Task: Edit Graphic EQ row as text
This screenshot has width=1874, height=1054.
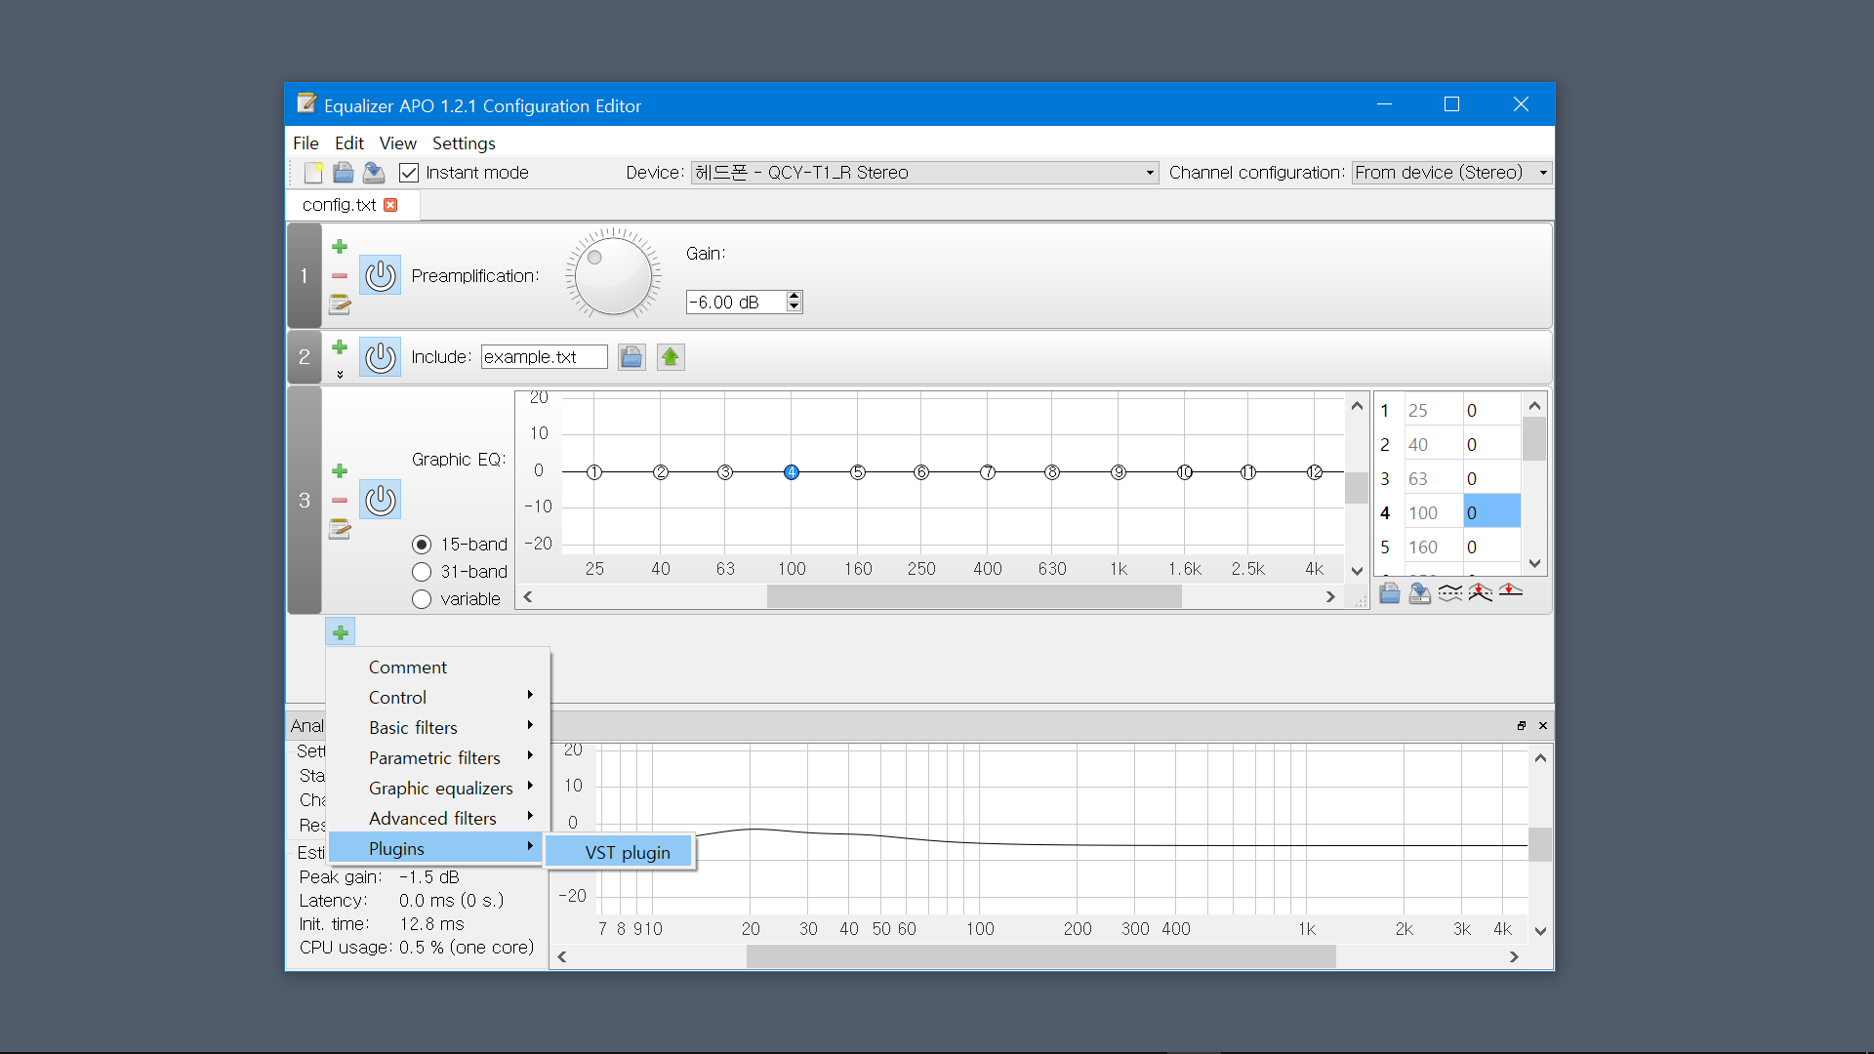Action: 340,529
